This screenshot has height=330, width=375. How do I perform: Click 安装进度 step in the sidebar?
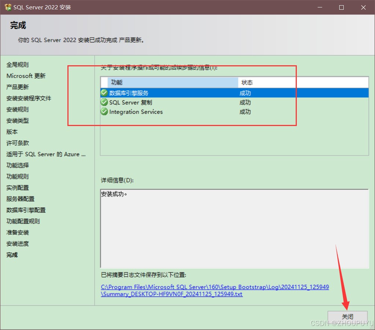18,243
